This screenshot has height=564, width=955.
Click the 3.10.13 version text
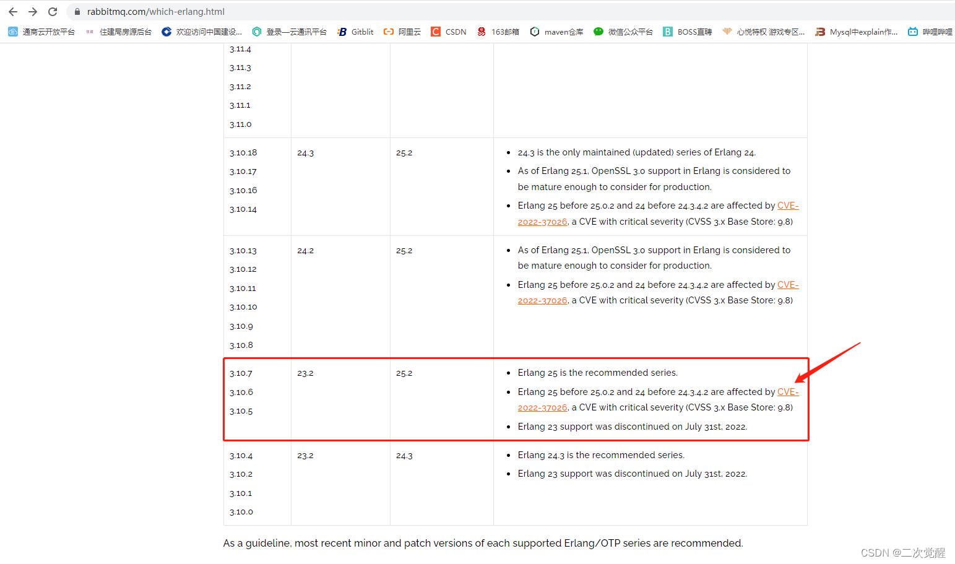click(243, 251)
